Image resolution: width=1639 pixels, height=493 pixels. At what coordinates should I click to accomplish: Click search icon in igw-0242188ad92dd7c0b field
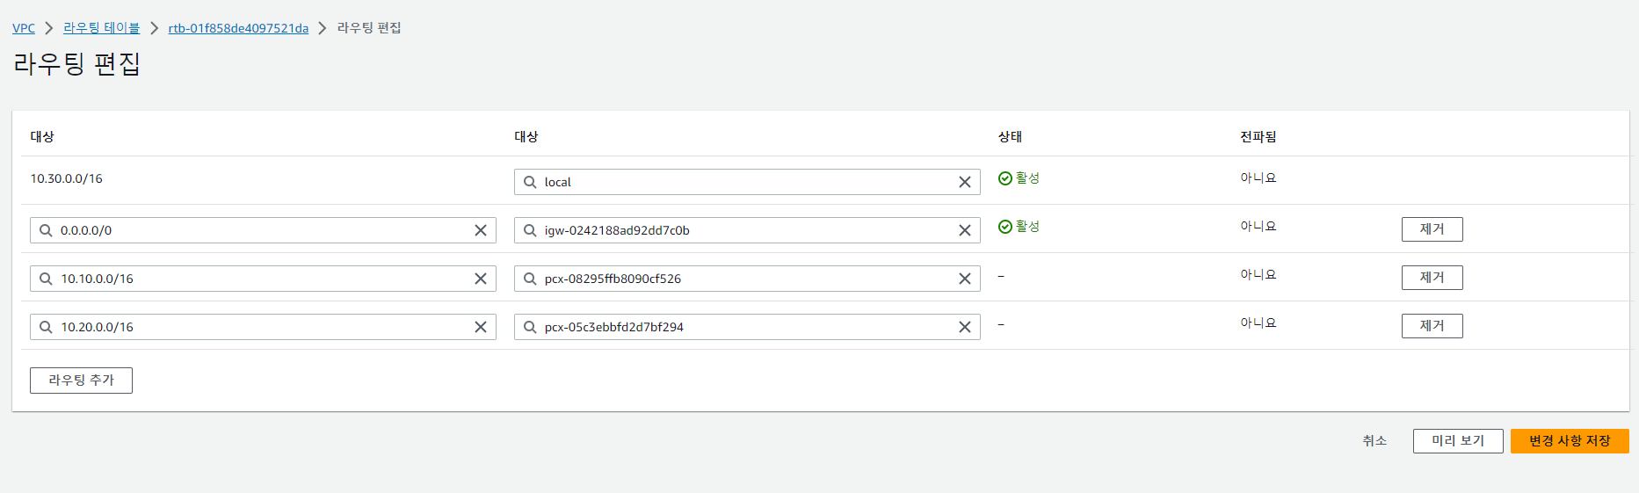(x=530, y=230)
